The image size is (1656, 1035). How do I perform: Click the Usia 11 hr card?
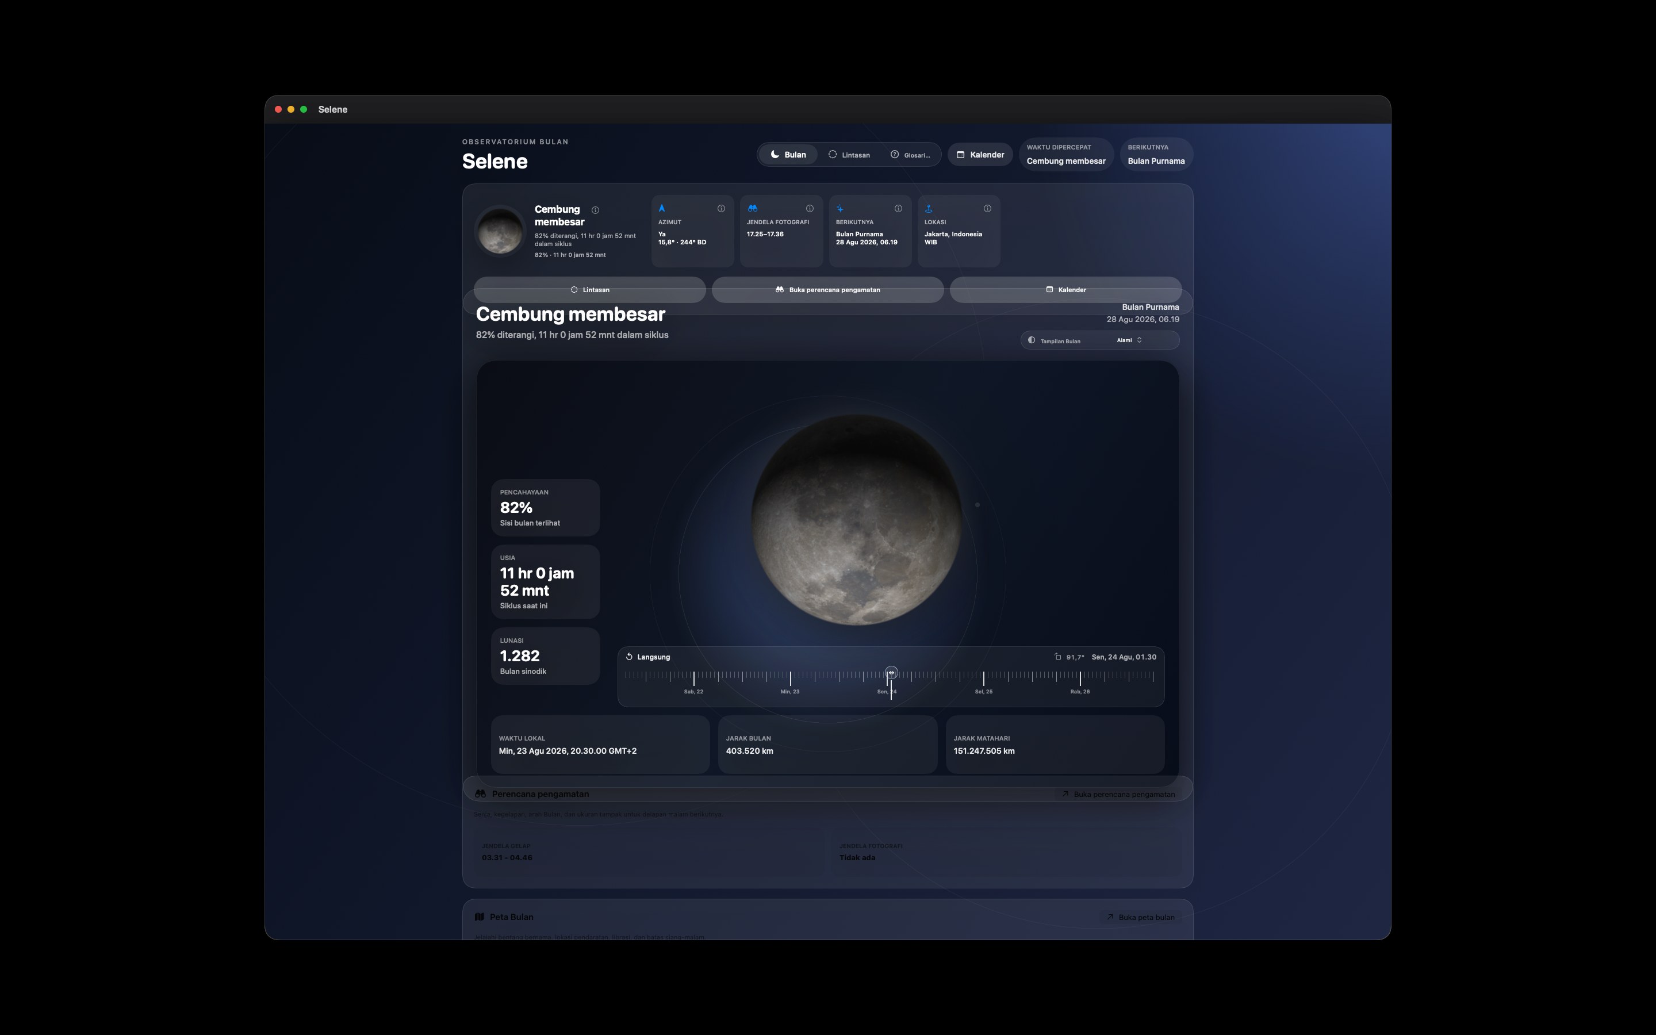[545, 582]
